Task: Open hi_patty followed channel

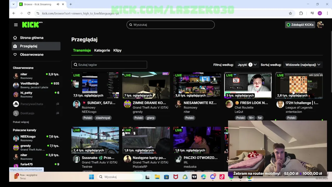Action: click(36, 95)
